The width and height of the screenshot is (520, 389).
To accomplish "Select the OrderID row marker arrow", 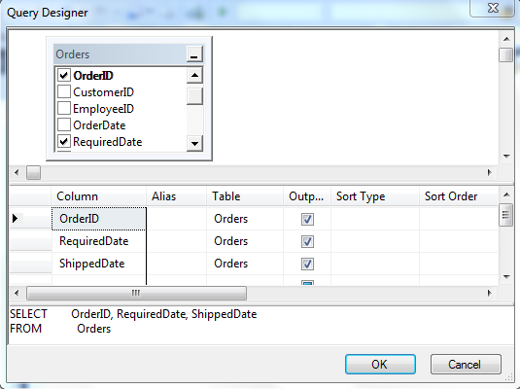I will click(15, 219).
